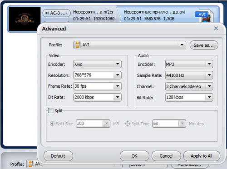The width and height of the screenshot is (227, 169).
Task: Close the Advanced dialog with X
Action: pos(216,28)
